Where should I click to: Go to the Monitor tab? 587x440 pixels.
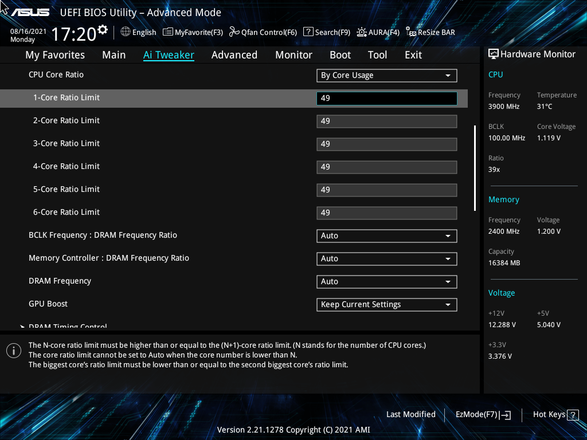294,55
